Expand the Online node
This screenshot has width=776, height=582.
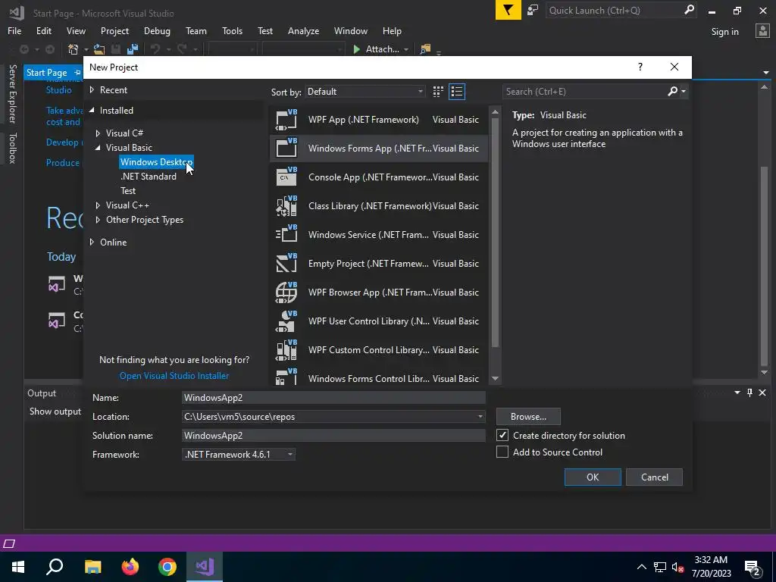tap(92, 242)
